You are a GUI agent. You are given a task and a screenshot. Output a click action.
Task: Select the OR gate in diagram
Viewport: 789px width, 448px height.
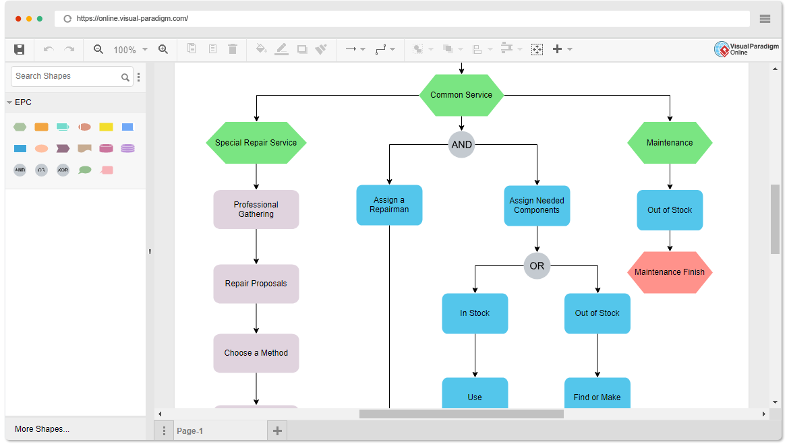pyautogui.click(x=537, y=266)
